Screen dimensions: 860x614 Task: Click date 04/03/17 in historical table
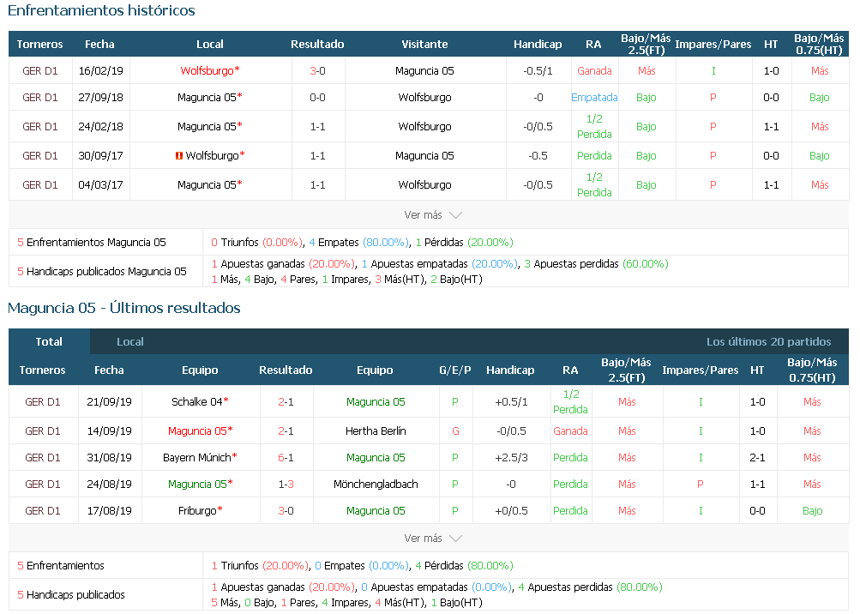click(100, 185)
